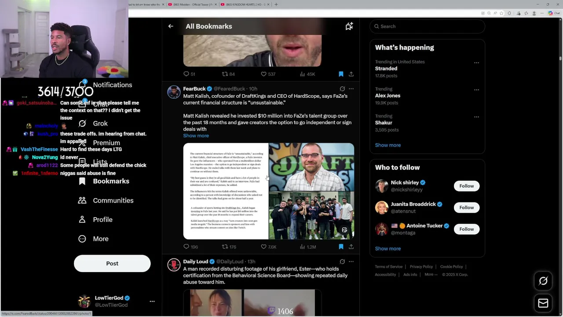This screenshot has width=563, height=317.
Task: Click the bookmark folder add icon
Action: [349, 26]
